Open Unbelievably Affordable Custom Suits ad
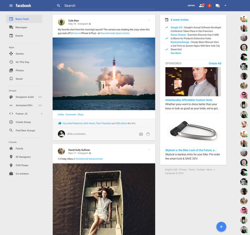 point(189,100)
